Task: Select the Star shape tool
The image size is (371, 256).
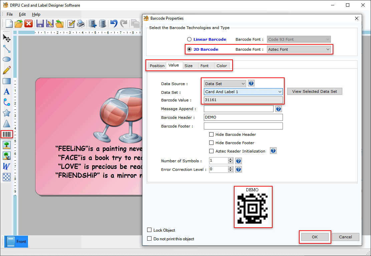Action: coord(7,113)
